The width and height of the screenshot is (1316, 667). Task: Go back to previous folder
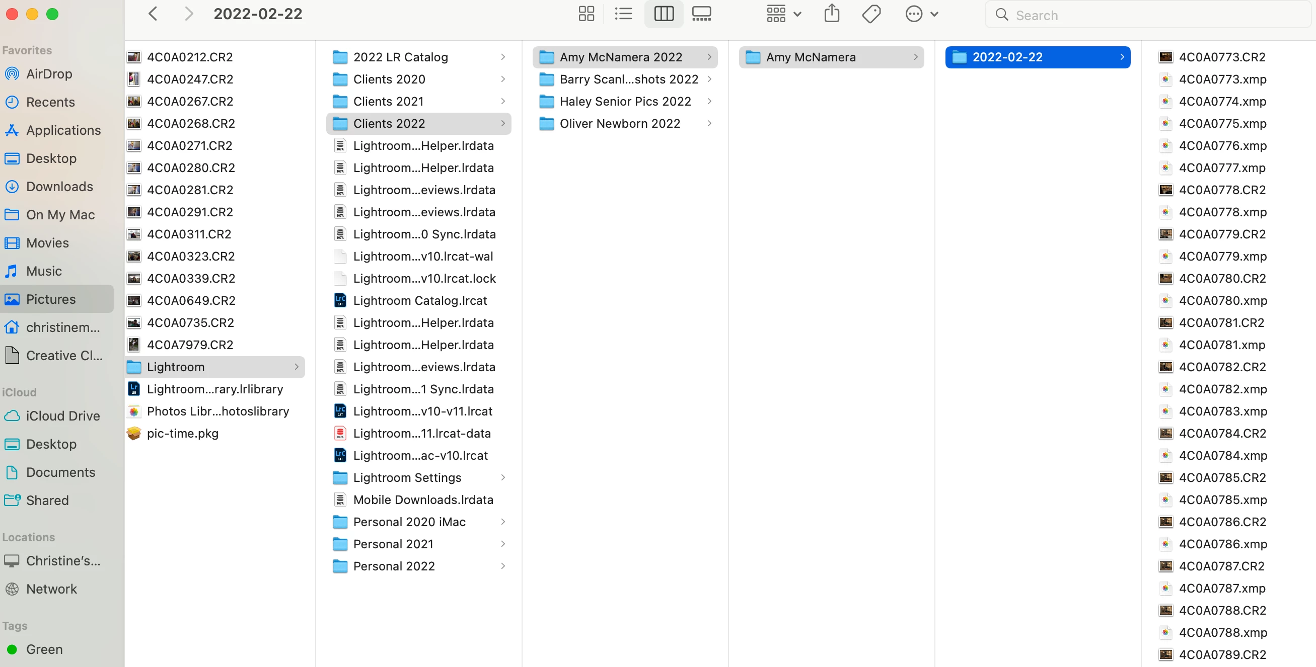(153, 14)
